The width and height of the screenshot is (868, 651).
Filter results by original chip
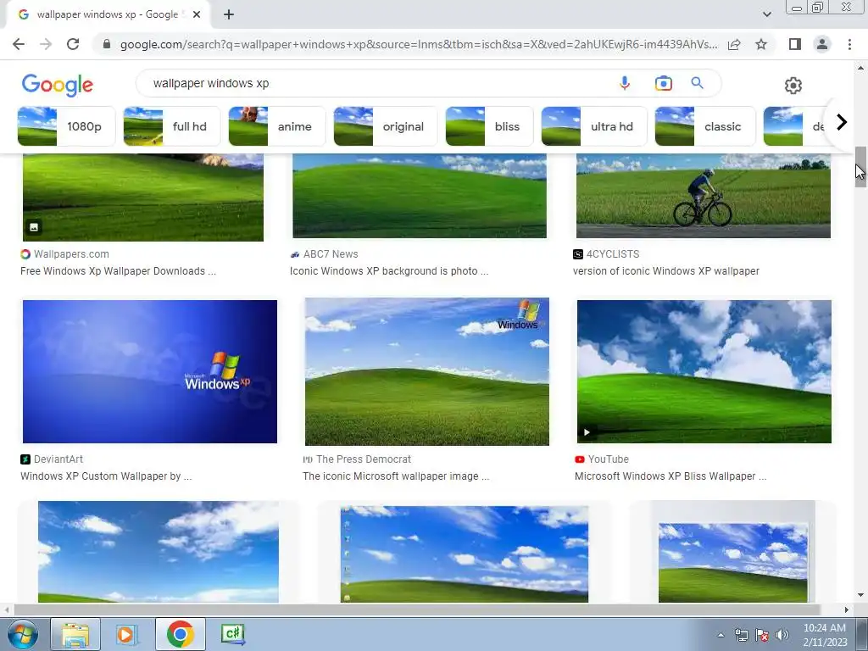pos(386,126)
